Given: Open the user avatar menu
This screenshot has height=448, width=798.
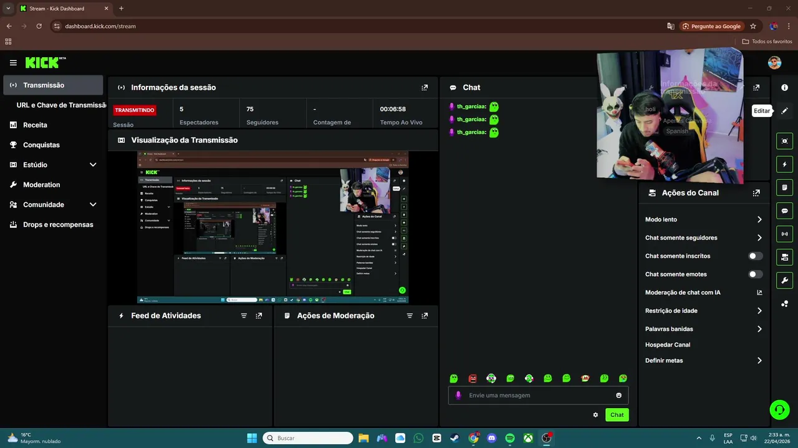Looking at the screenshot, I should pos(774,63).
